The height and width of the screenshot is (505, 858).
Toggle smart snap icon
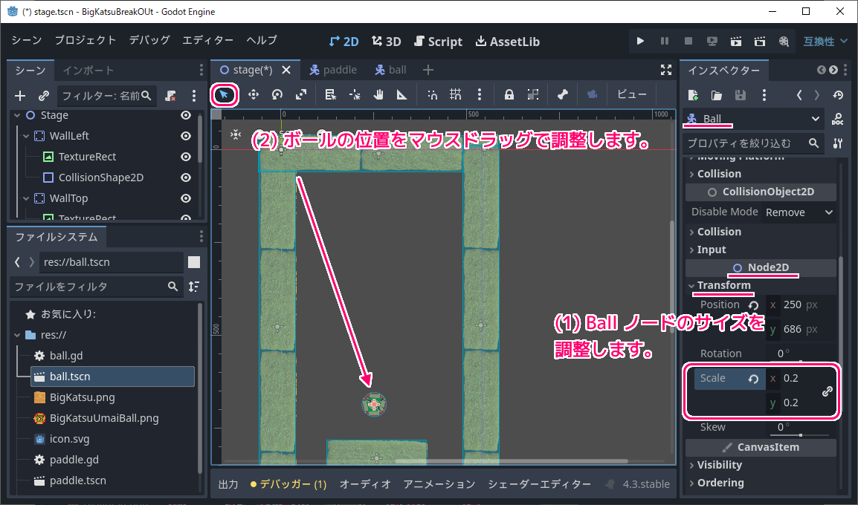click(x=432, y=94)
